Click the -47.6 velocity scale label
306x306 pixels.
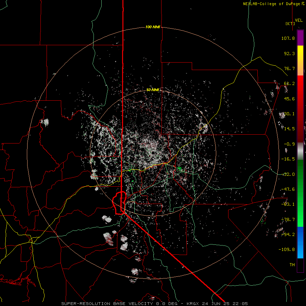(x=288, y=189)
